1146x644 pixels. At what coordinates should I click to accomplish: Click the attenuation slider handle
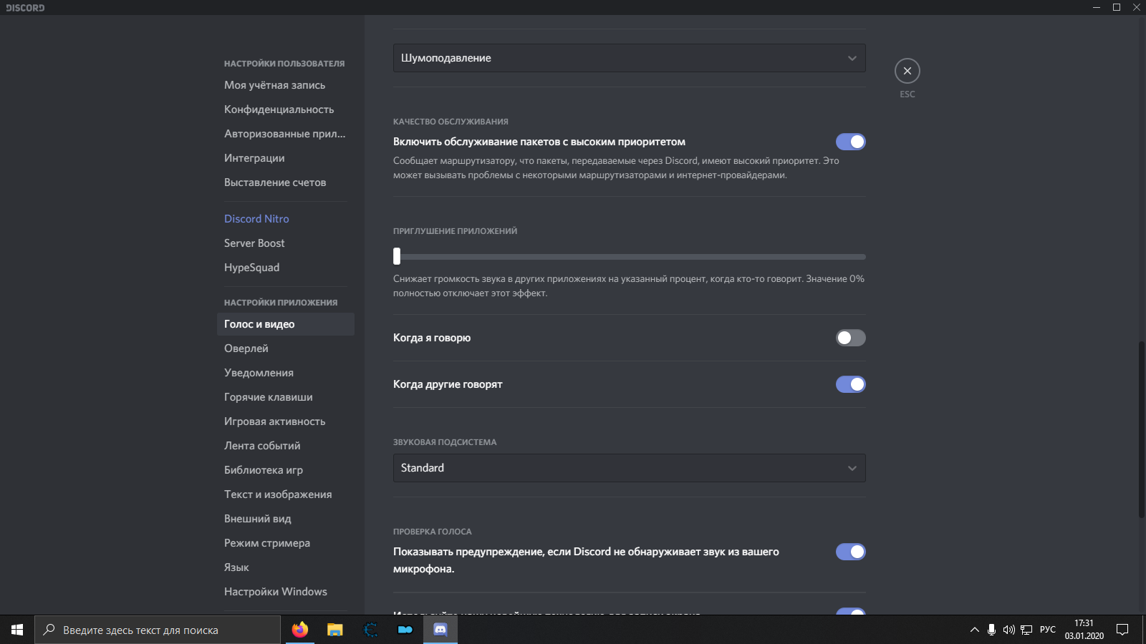pos(397,256)
